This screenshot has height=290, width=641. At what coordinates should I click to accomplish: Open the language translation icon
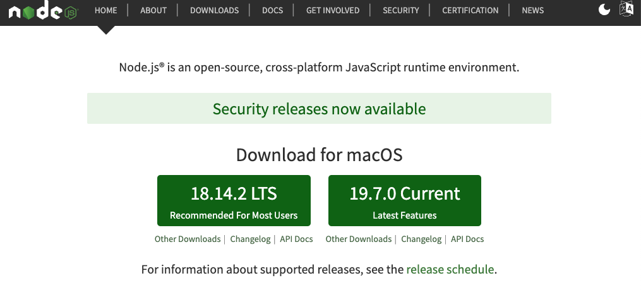click(626, 9)
